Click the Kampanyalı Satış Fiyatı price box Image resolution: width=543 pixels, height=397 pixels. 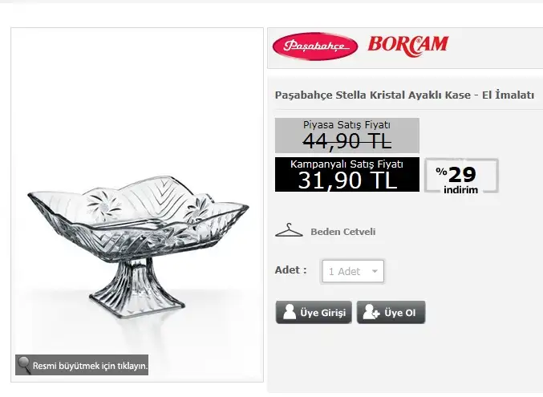(x=347, y=174)
